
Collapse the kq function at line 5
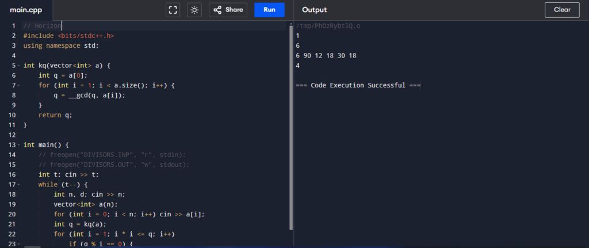pos(18,66)
